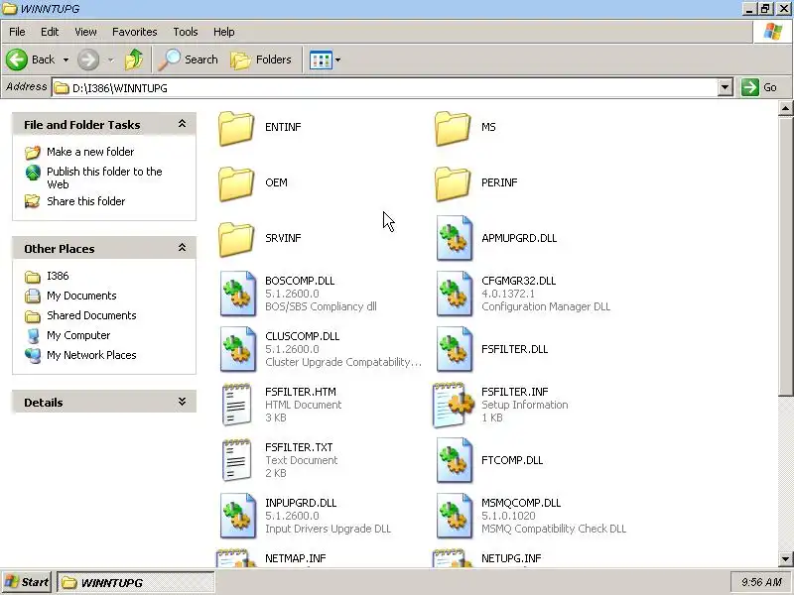
Task: Open the Start menu
Action: click(27, 582)
